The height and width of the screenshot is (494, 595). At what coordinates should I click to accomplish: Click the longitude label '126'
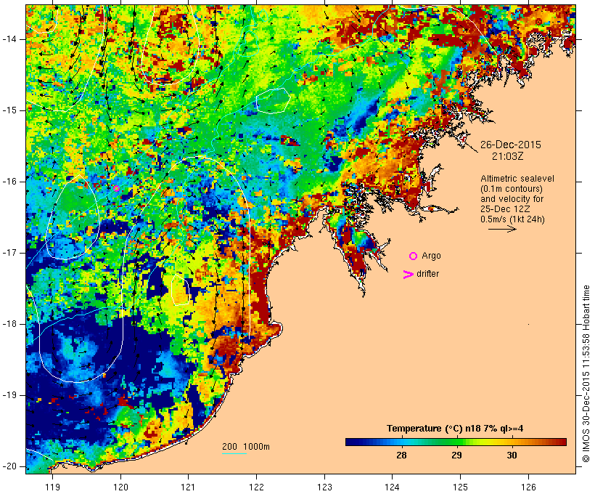pyautogui.click(x=528, y=487)
